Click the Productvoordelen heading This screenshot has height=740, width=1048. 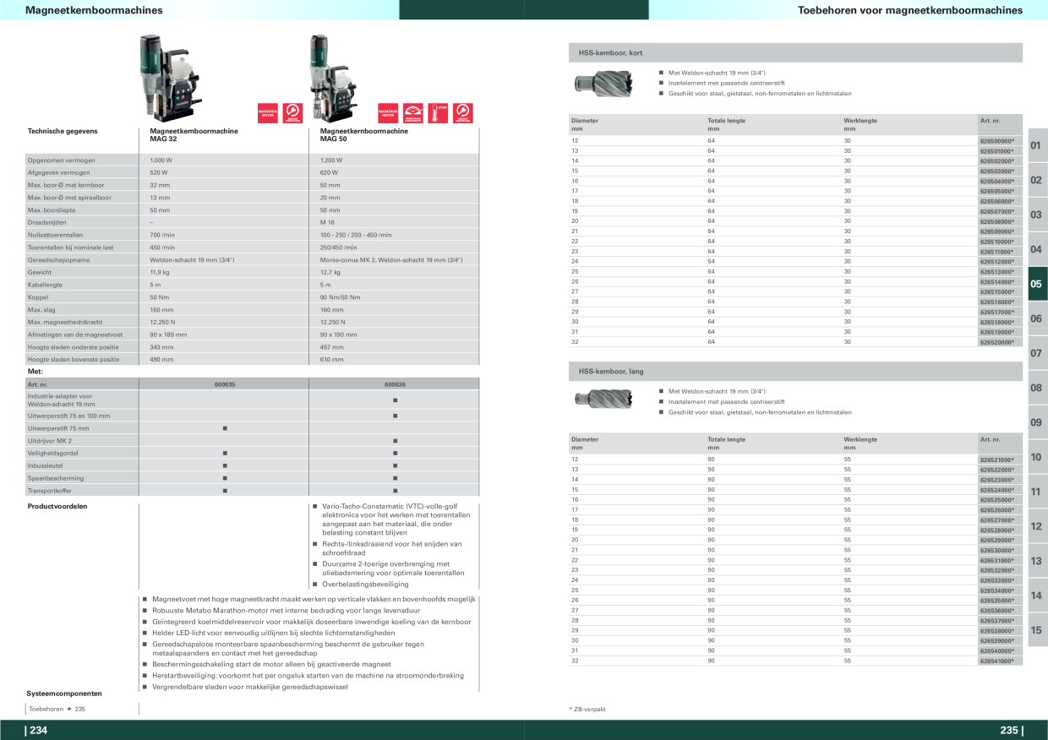click(57, 507)
